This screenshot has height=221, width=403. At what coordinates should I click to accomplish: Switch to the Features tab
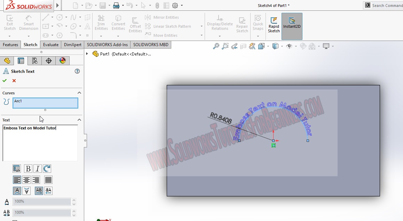tap(10, 44)
